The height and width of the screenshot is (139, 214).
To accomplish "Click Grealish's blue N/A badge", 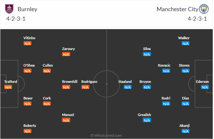I will pyautogui.click(x=147, y=120).
